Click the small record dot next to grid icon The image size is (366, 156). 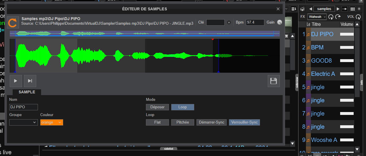coord(359,9)
